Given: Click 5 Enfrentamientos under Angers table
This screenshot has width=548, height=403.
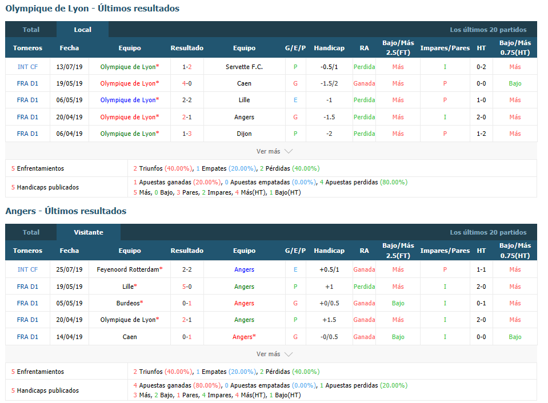Looking at the screenshot, I should point(37,372).
